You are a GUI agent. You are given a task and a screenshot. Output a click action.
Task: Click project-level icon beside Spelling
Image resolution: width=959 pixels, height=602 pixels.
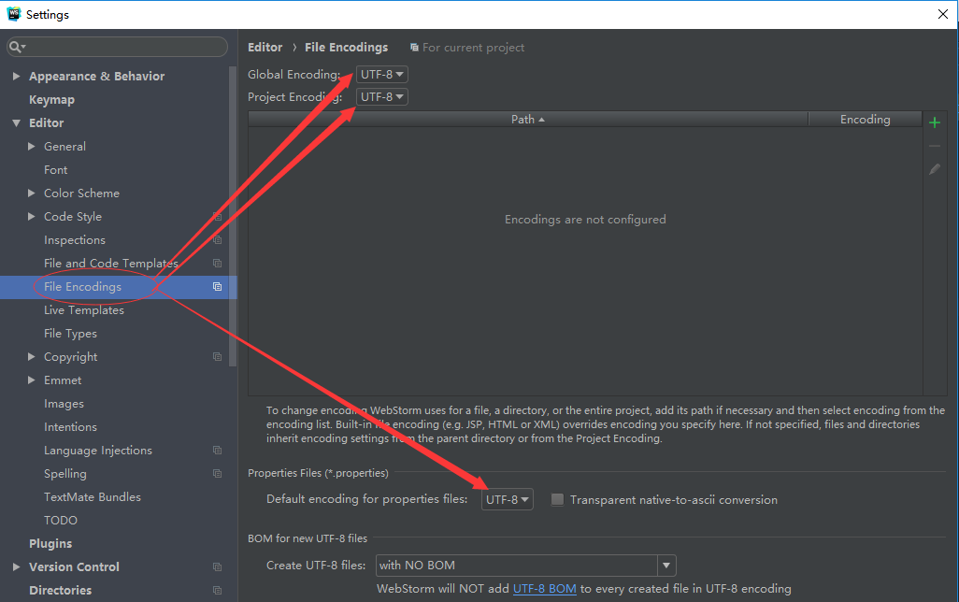(217, 474)
